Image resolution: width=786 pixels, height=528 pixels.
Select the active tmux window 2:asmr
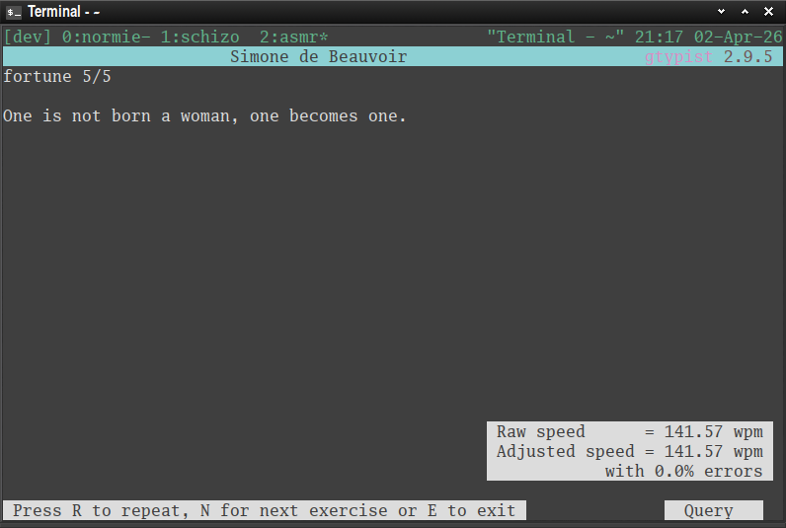293,38
